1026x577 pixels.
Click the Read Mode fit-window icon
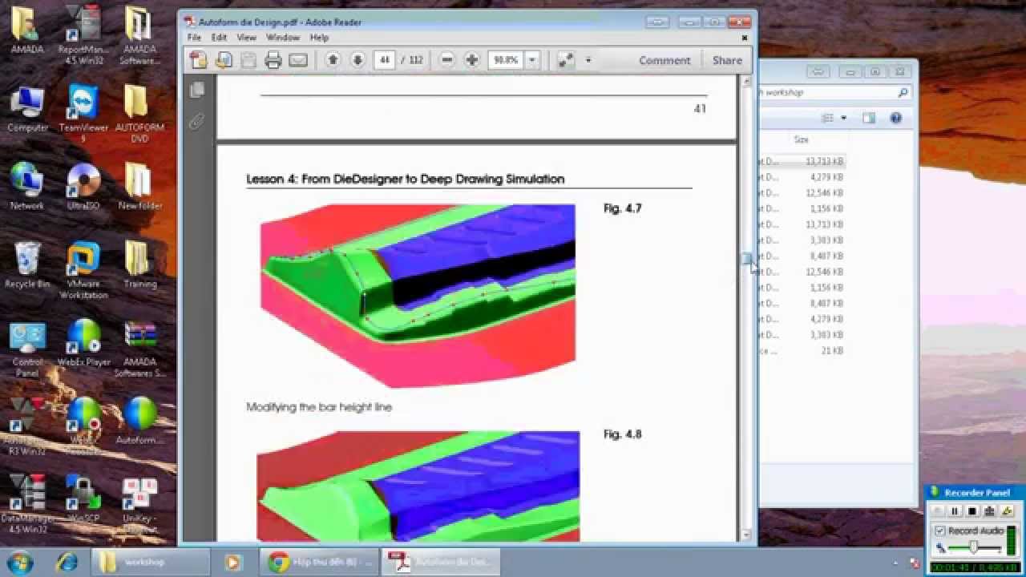click(x=566, y=60)
